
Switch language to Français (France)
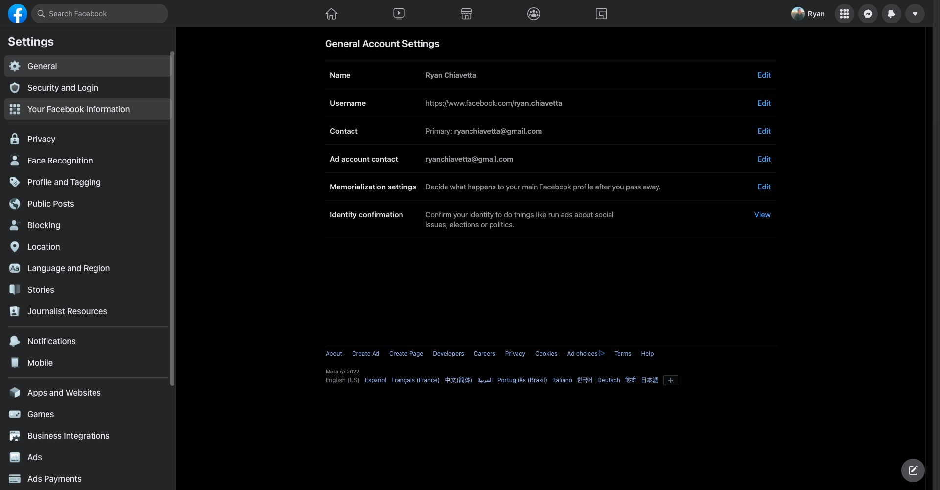(x=415, y=380)
